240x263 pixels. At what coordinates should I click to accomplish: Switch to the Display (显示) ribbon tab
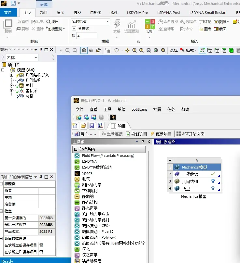point(61,13)
